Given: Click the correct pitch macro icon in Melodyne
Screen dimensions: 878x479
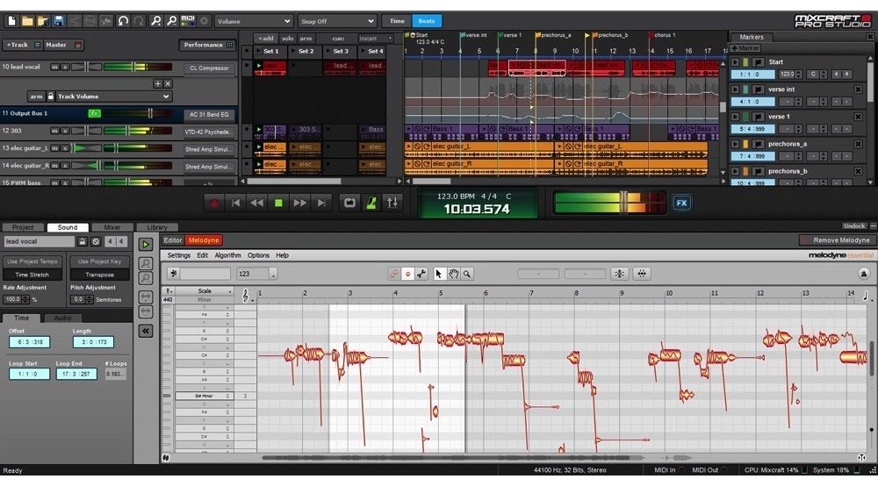Looking at the screenshot, I should tap(619, 274).
